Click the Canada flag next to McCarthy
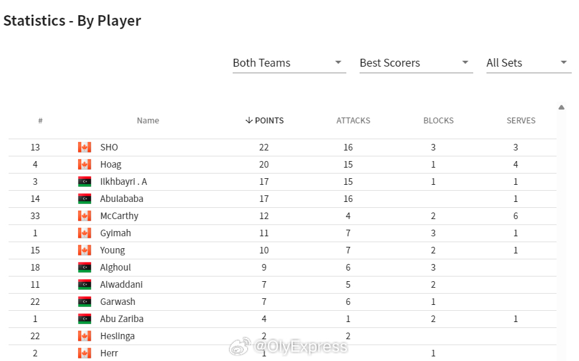The height and width of the screenshot is (361, 579). pos(85,216)
